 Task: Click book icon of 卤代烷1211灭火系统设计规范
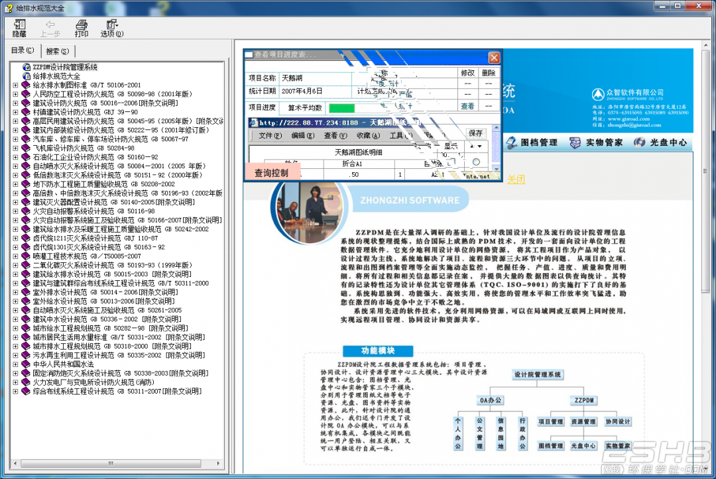coord(26,238)
